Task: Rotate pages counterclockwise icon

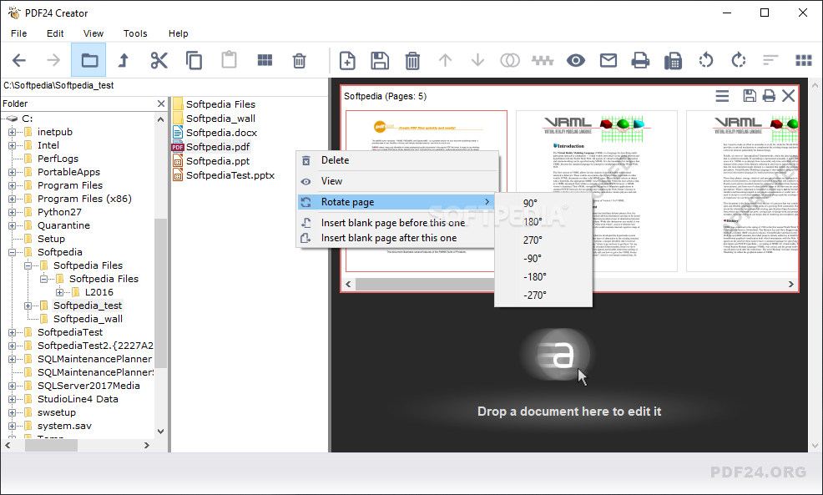Action: 706,61
